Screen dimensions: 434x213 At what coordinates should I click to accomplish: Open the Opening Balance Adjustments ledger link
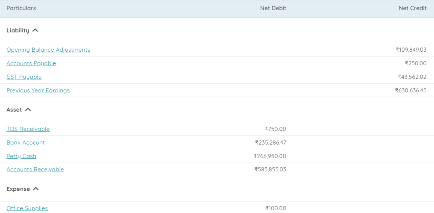point(48,50)
